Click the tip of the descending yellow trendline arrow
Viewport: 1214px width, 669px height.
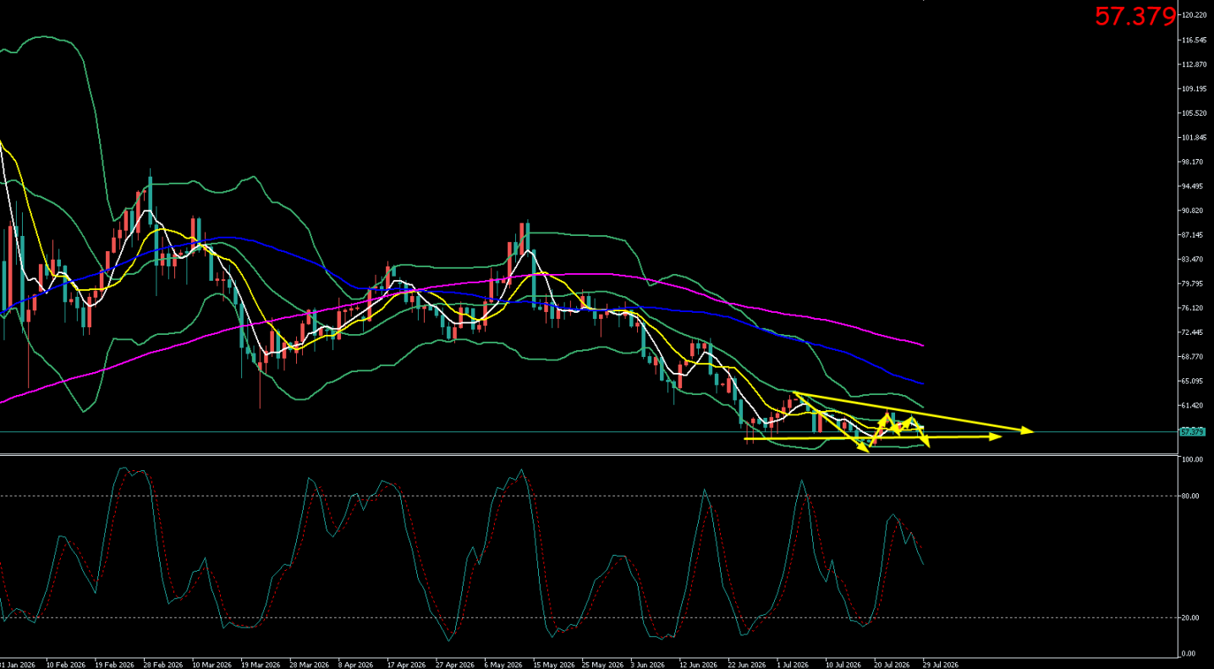pyautogui.click(x=1030, y=431)
